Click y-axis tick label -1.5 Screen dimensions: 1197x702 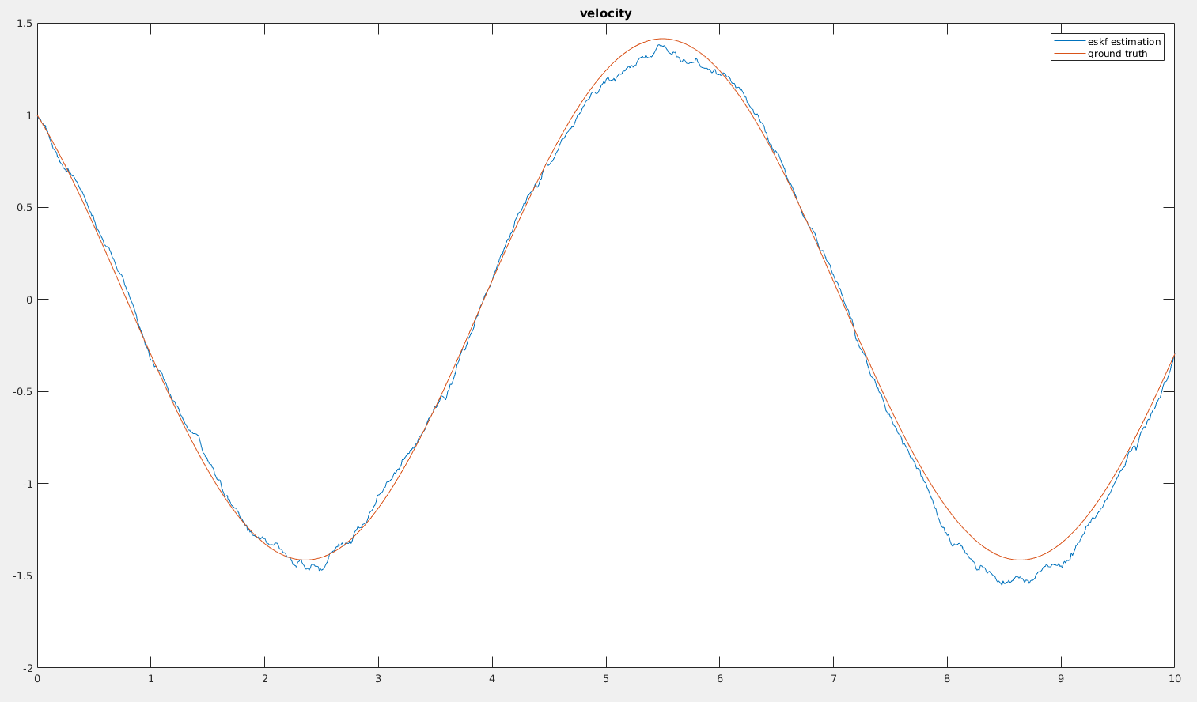coord(22,576)
